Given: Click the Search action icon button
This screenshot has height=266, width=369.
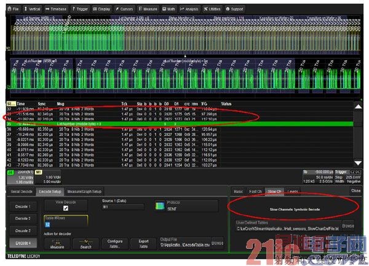Looking at the screenshot, I should pos(86,244).
